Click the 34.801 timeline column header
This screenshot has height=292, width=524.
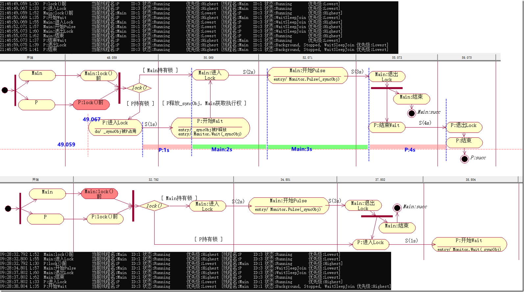pyautogui.click(x=285, y=180)
